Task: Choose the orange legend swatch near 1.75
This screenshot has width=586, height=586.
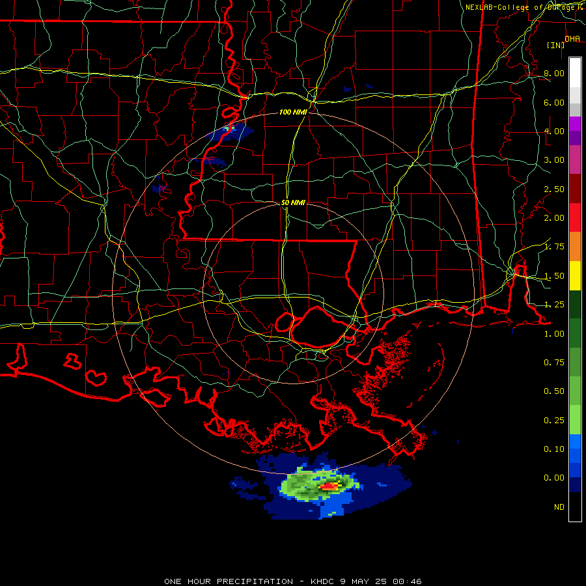Action: pyautogui.click(x=575, y=247)
